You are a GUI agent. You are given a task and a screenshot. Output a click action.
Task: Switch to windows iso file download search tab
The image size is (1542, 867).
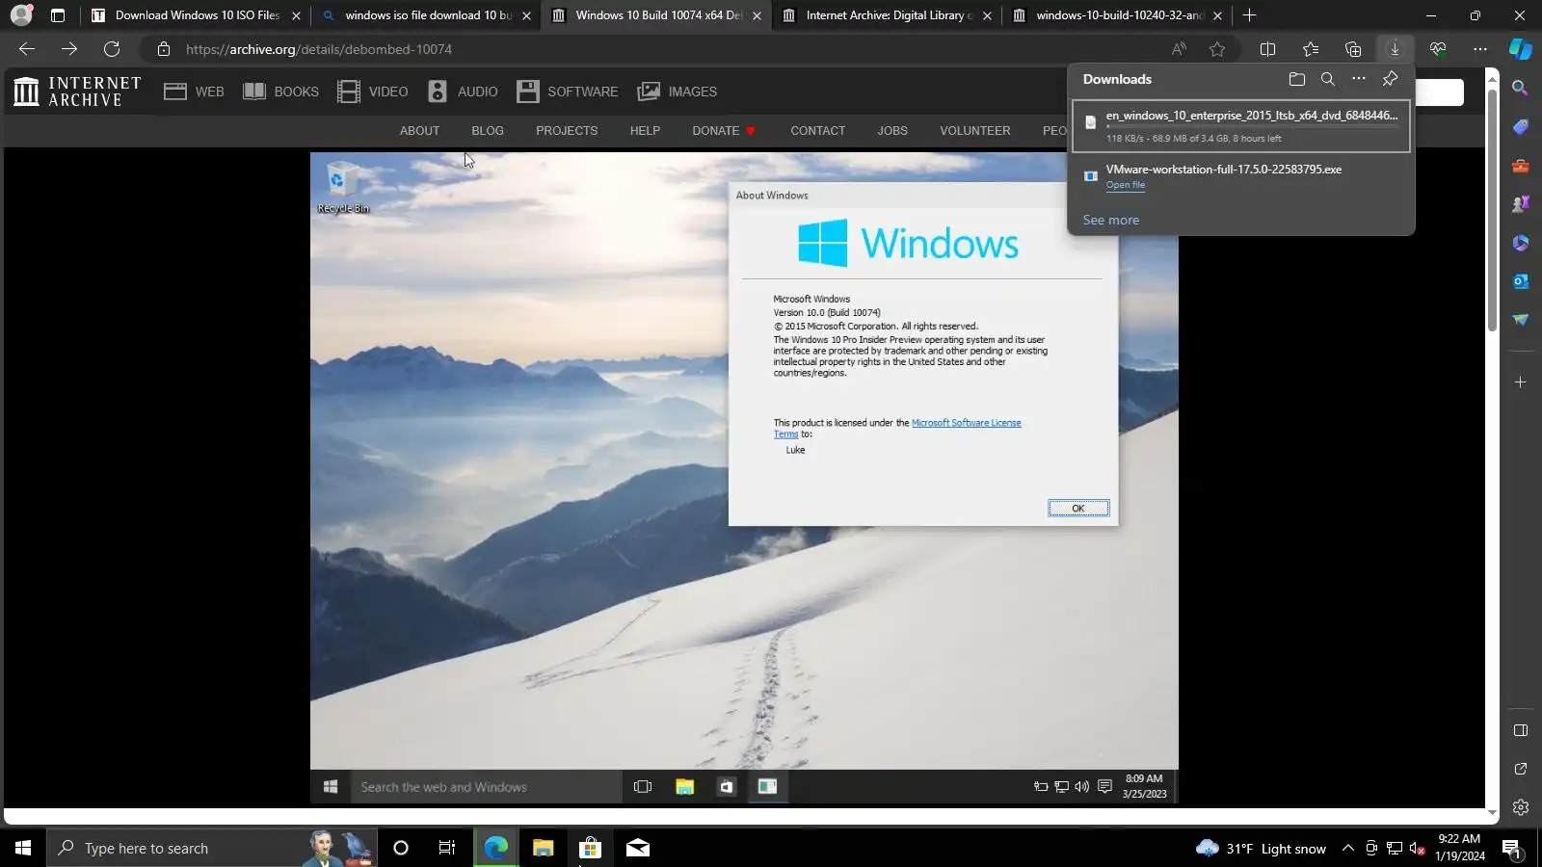click(427, 15)
